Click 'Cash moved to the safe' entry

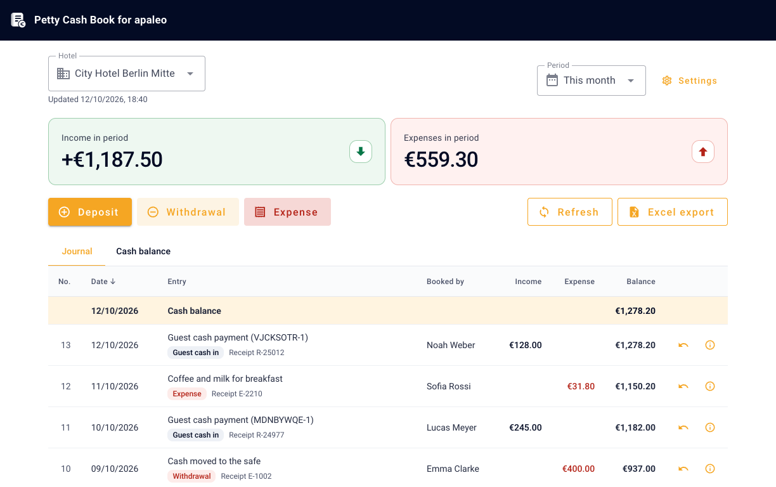(214, 461)
